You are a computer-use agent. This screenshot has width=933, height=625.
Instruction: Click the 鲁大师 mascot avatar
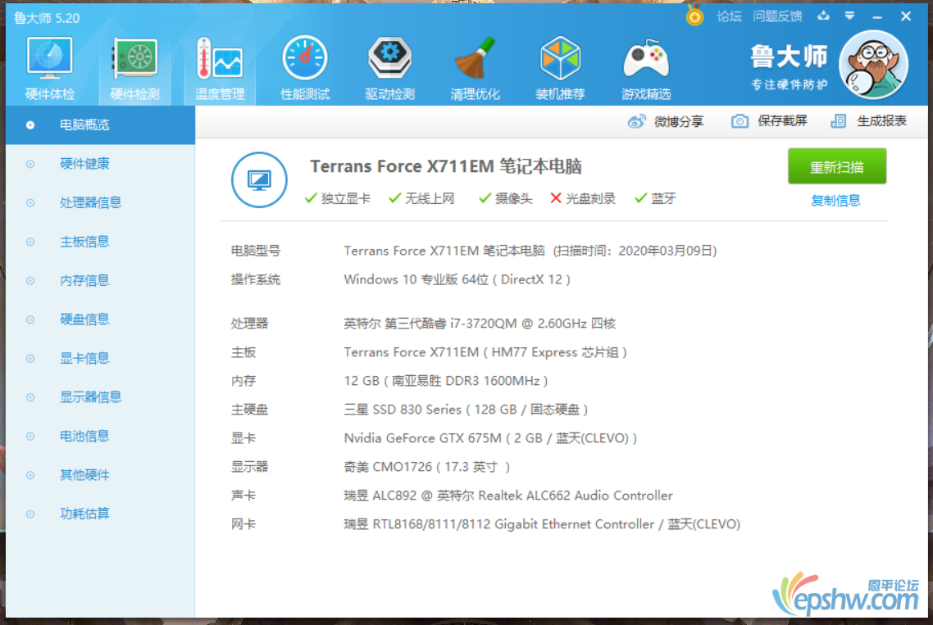pyautogui.click(x=873, y=65)
